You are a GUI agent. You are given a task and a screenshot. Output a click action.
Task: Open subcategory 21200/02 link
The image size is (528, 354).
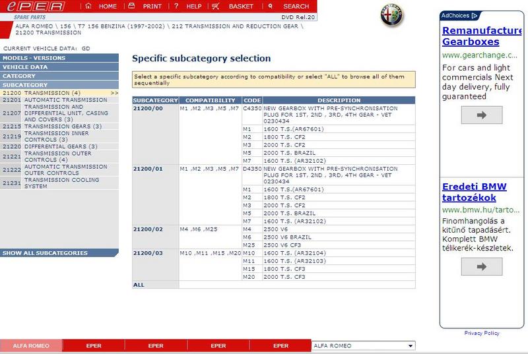click(147, 228)
